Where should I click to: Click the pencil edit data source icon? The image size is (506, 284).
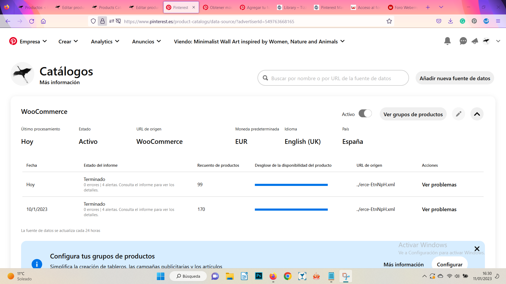click(x=459, y=114)
